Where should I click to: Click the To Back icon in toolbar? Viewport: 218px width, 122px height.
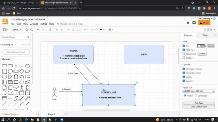pyautogui.click(x=62, y=30)
